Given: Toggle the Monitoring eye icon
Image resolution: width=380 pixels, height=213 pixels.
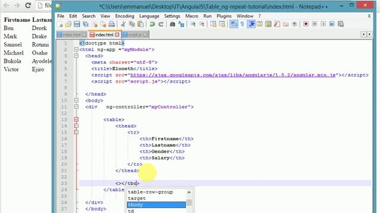Looking at the screenshot, I should tap(294, 24).
